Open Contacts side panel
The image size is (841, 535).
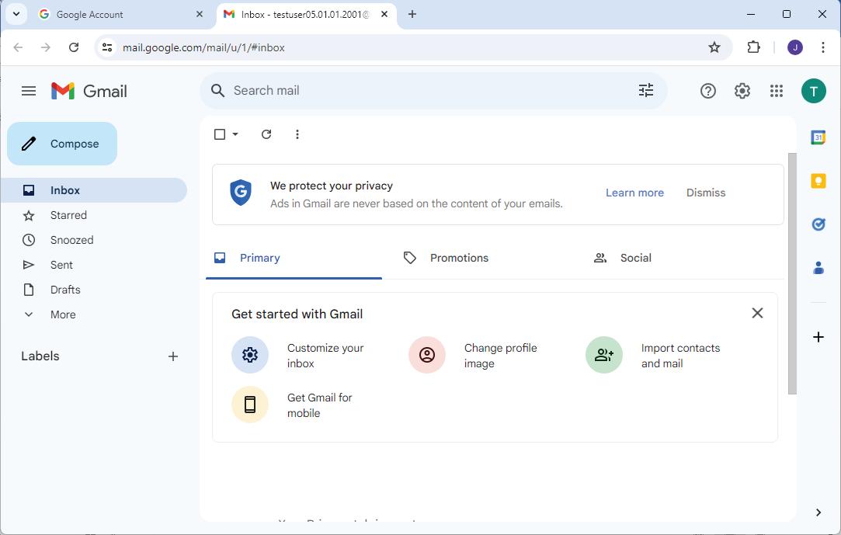pyautogui.click(x=818, y=267)
